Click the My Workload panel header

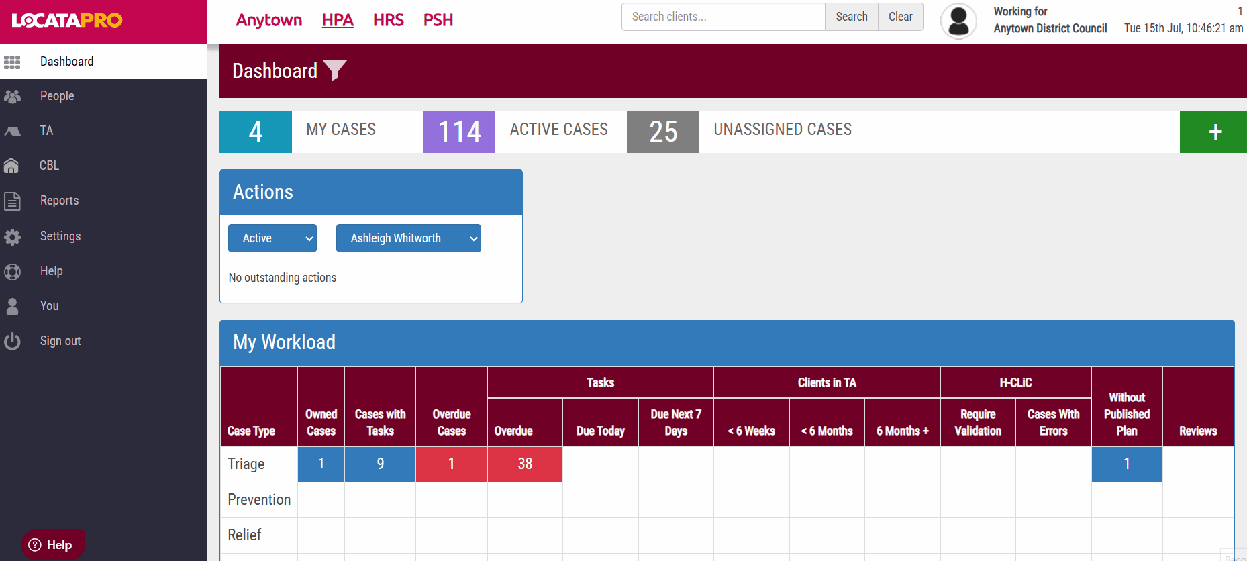pyautogui.click(x=727, y=343)
